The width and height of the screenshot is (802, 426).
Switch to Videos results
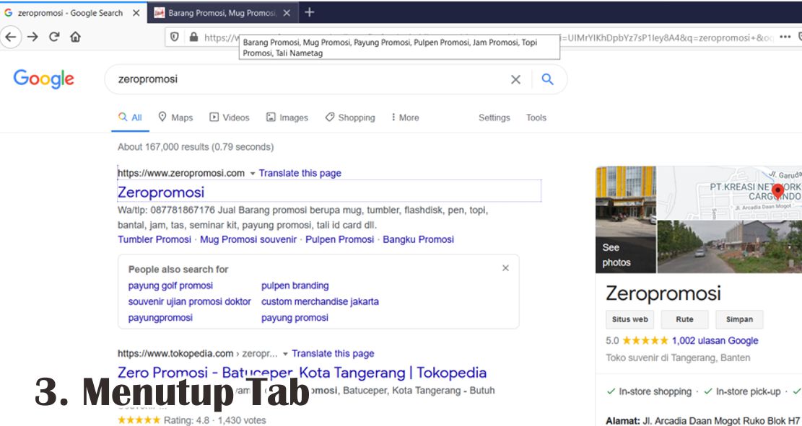point(230,117)
